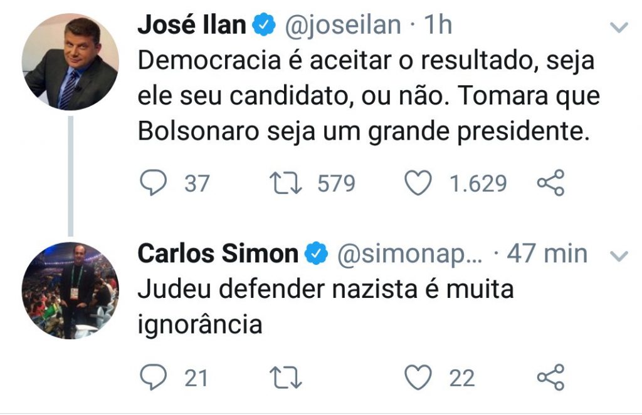Open tweet text starting 'Democracia é aceitar'

tap(369, 96)
